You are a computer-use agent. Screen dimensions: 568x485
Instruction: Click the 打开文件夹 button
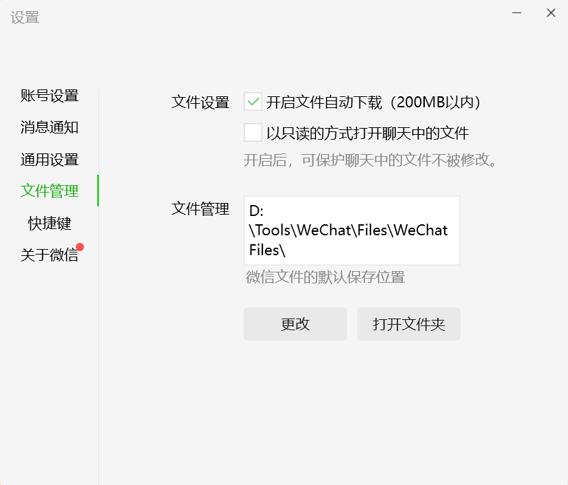pyautogui.click(x=408, y=324)
